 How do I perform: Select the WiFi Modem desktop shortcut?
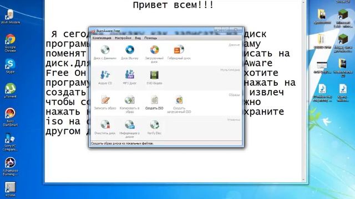pyautogui.click(x=10, y=17)
